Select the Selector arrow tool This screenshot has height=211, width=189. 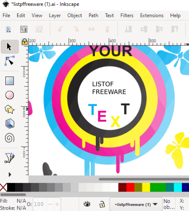pyautogui.click(x=10, y=47)
